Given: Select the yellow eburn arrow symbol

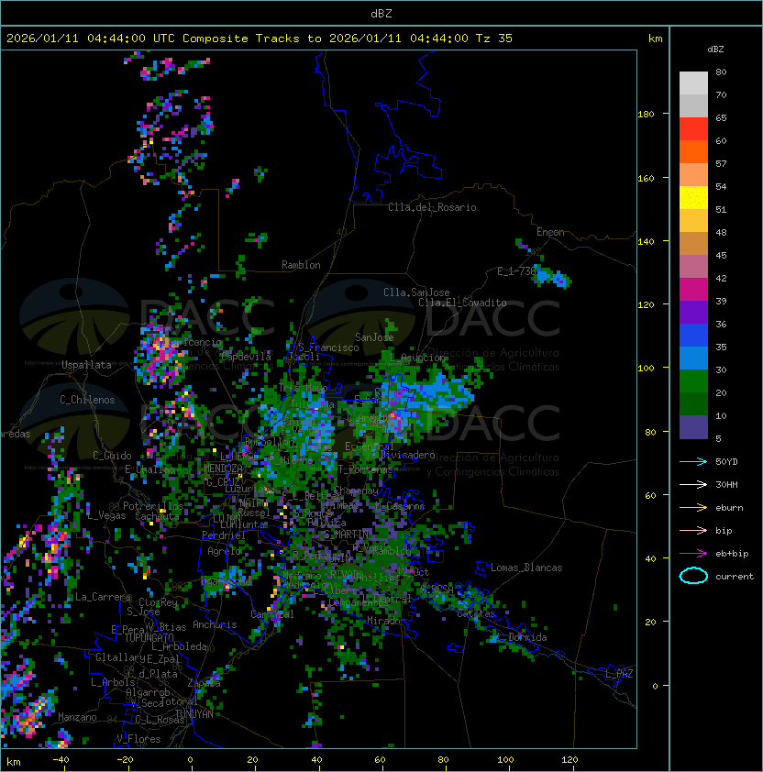Looking at the screenshot, I should pyautogui.click(x=693, y=508).
